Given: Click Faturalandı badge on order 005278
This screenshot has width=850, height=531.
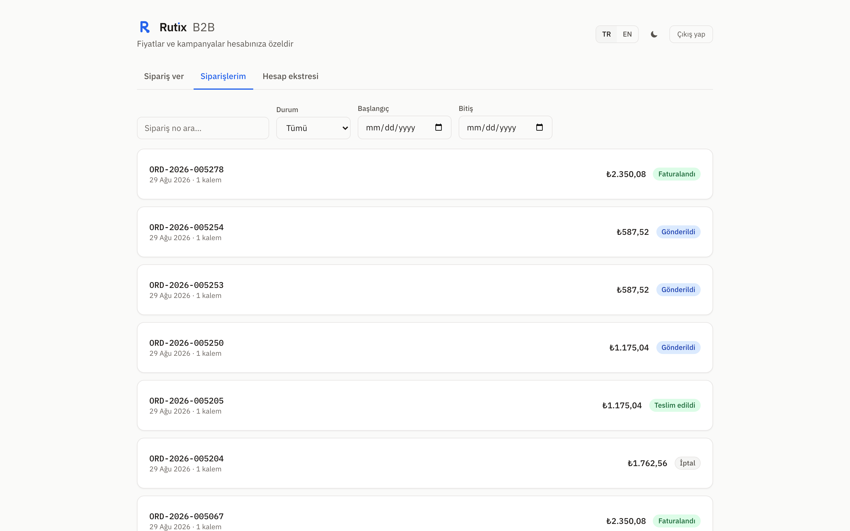Looking at the screenshot, I should pos(676,174).
